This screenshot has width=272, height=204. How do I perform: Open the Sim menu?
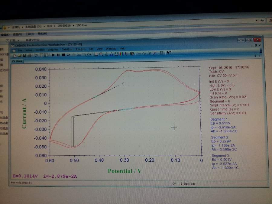(91, 49)
